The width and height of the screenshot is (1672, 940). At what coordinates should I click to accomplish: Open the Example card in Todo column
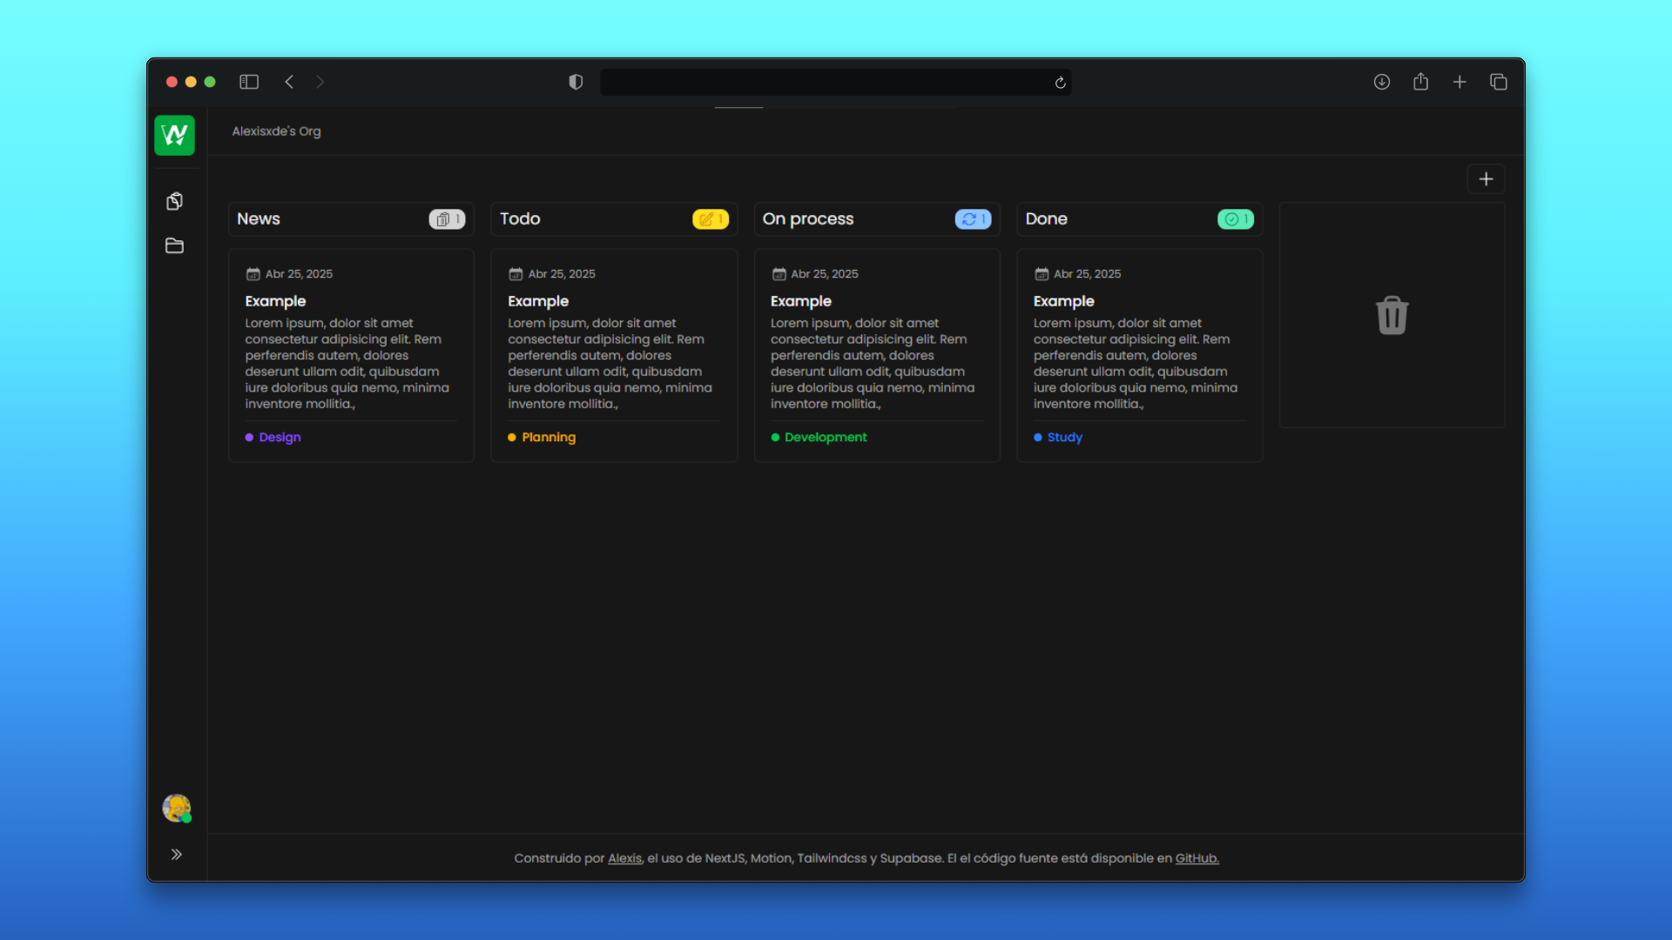click(613, 355)
